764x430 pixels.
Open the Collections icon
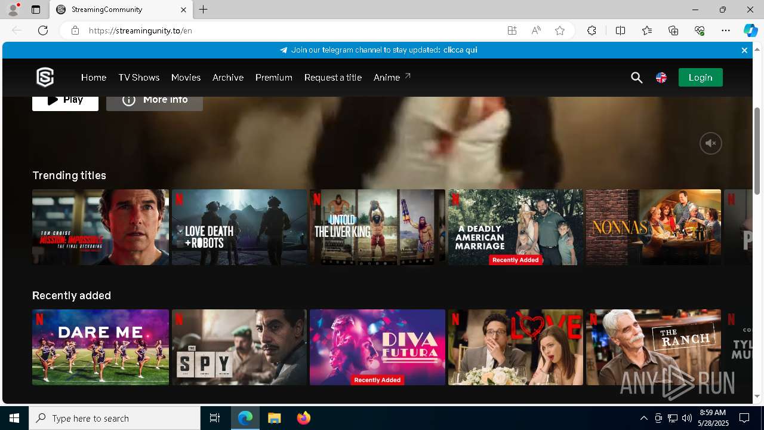[673, 30]
